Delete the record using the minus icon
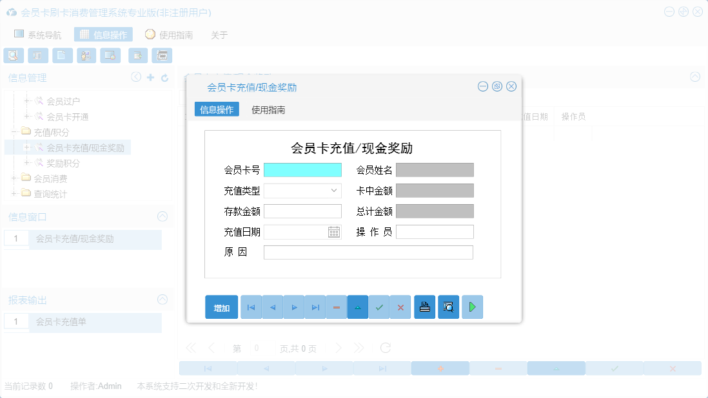This screenshot has width=708, height=398. point(336,307)
